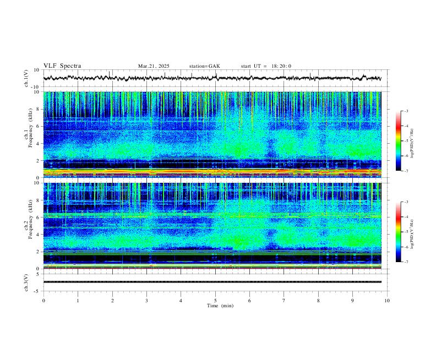
Task: Click the VLF Spectra title text
Action: point(62,66)
